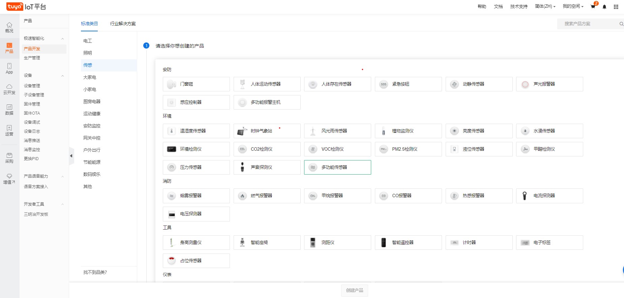Click the 智能座椅 product icon
Image resolution: width=624 pixels, height=298 pixels.
click(x=242, y=242)
